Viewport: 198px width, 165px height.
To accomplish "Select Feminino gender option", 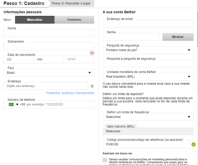I will point(74,20).
